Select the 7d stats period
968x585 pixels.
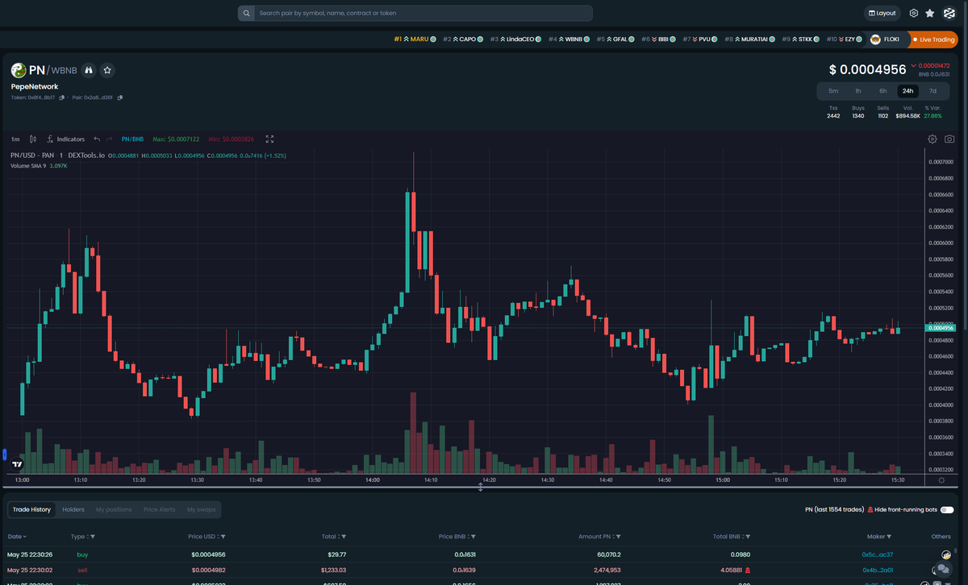[x=933, y=91]
